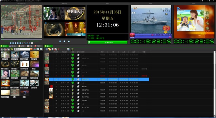This screenshot has width=216, height=118.
Task: Click the clapperboard with green plus icon
Action: pyautogui.click(x=2, y=49)
